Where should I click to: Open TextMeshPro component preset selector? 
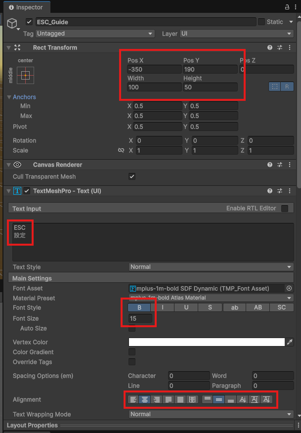click(x=280, y=191)
